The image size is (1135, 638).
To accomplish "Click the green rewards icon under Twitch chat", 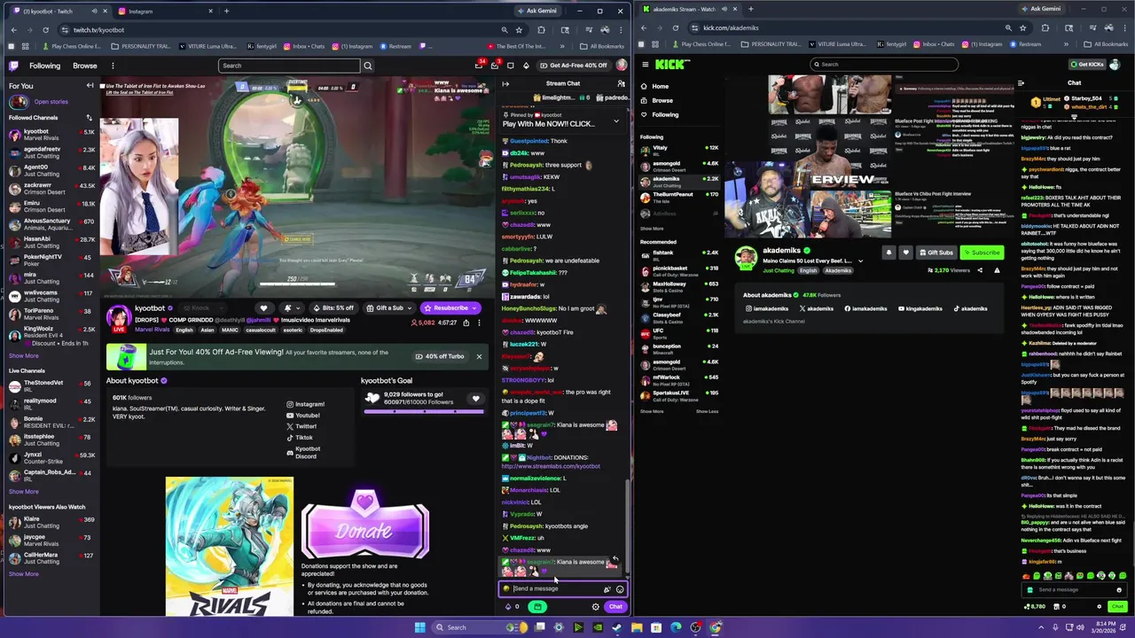I will 537,607.
